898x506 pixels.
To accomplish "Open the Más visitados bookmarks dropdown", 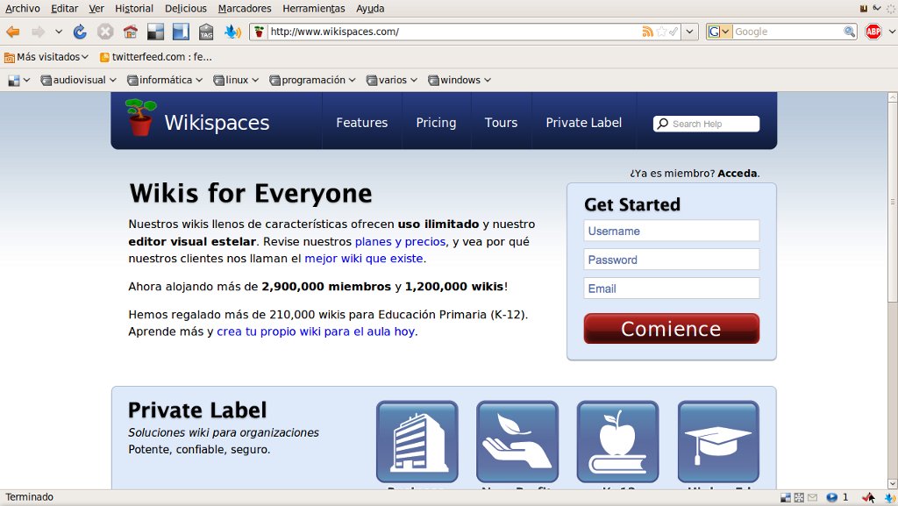I will (47, 57).
